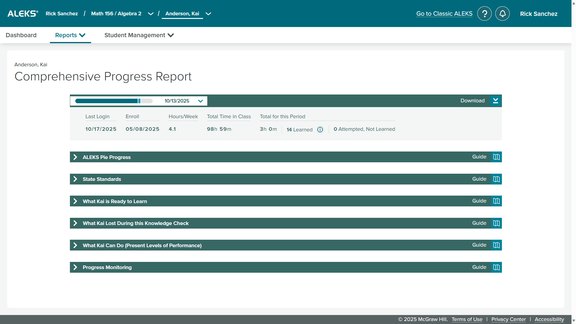Open guide book icon for Knowledge Check losses
The image size is (576, 324).
496,223
